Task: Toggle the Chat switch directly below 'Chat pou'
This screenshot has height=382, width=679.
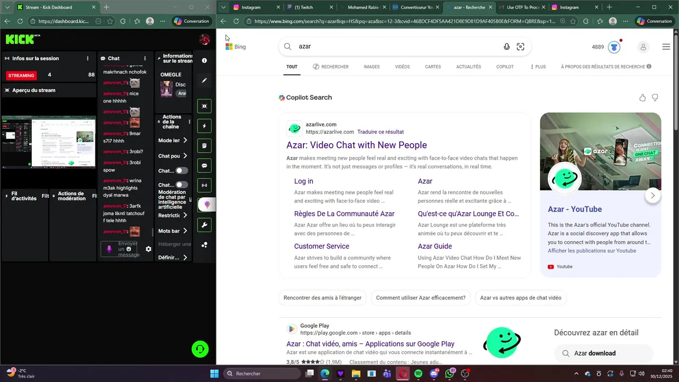Action: pos(182,171)
